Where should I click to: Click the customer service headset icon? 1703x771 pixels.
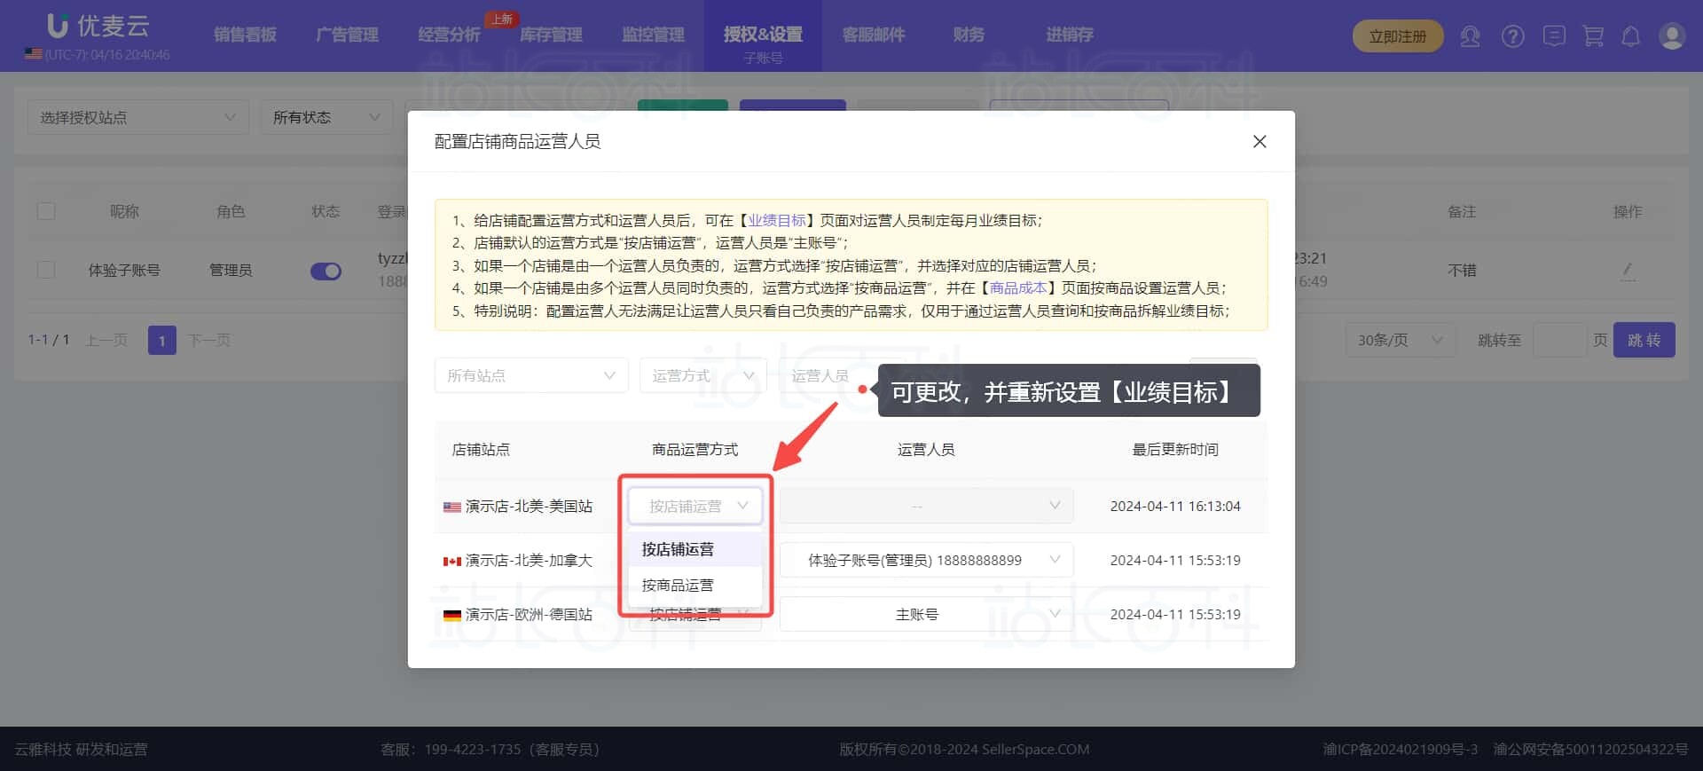point(1470,36)
